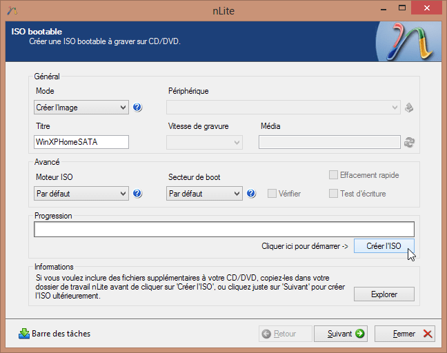Screen dimensions: 447x353
Task: Open the Vitesse de gravure dropdown
Action: click(204, 143)
